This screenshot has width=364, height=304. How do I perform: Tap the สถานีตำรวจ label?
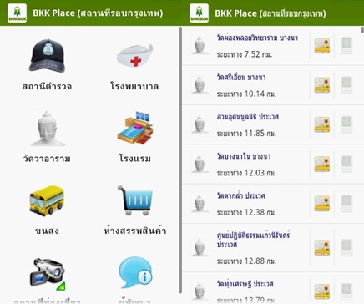(47, 86)
